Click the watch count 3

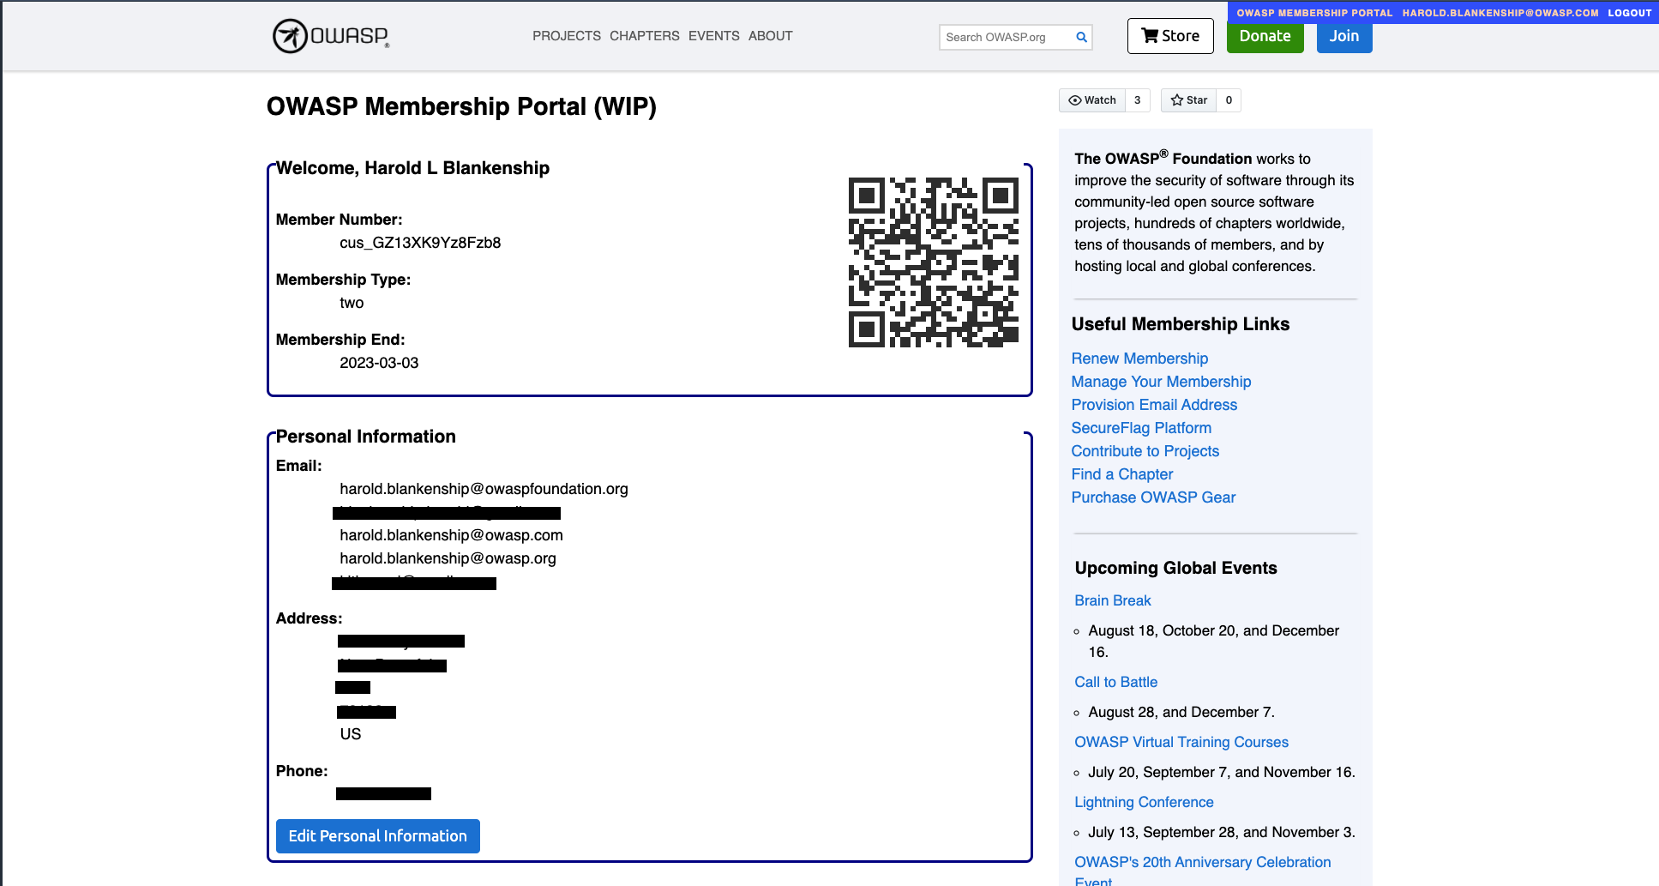pyautogui.click(x=1138, y=100)
